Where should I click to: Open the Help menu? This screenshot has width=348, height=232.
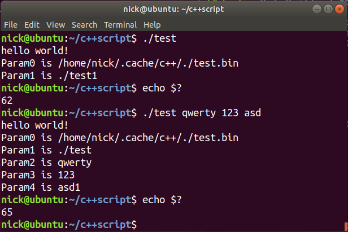point(152,25)
